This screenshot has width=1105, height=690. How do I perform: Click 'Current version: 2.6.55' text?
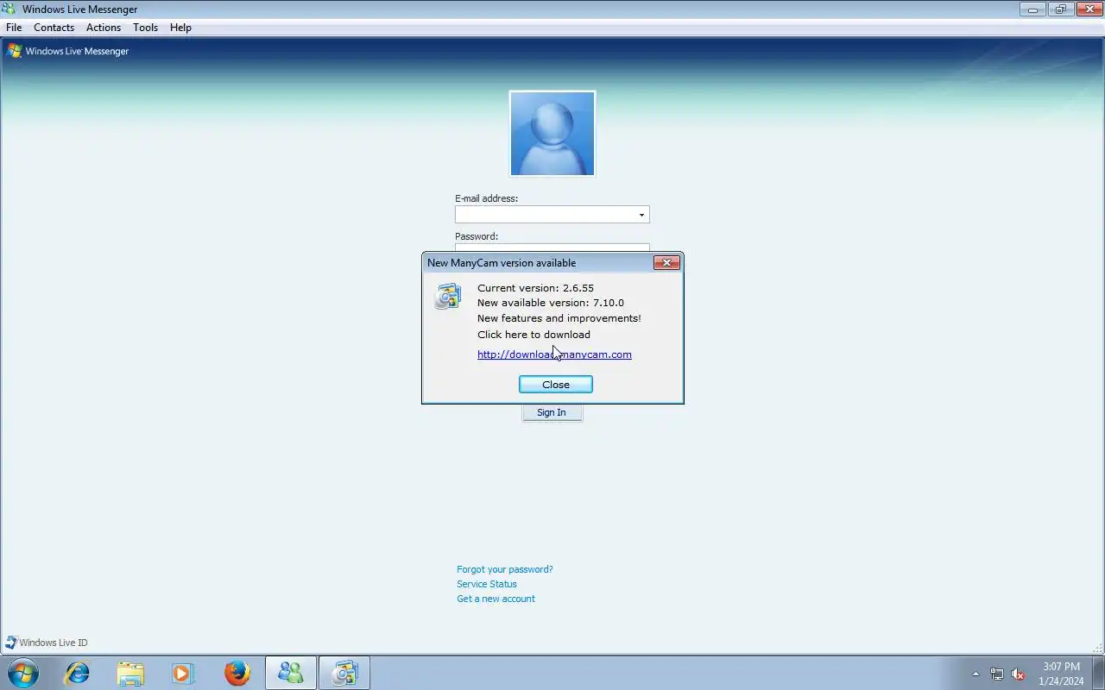[535, 288]
